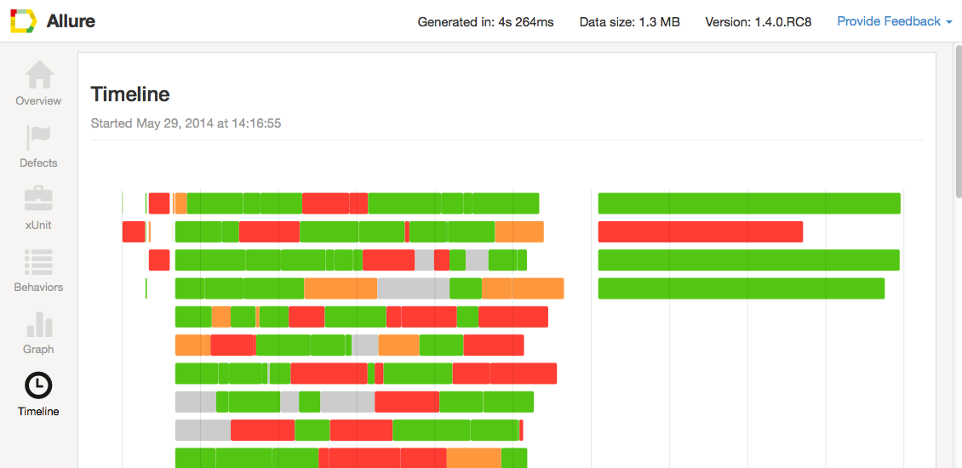962x468 pixels.
Task: Open the Behaviors list icon
Action: coord(38,262)
